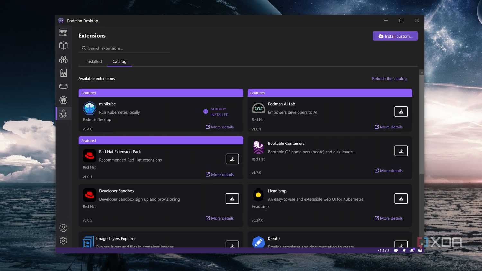Open More details for Developer Sandbox
The image size is (482, 271).
[219, 218]
